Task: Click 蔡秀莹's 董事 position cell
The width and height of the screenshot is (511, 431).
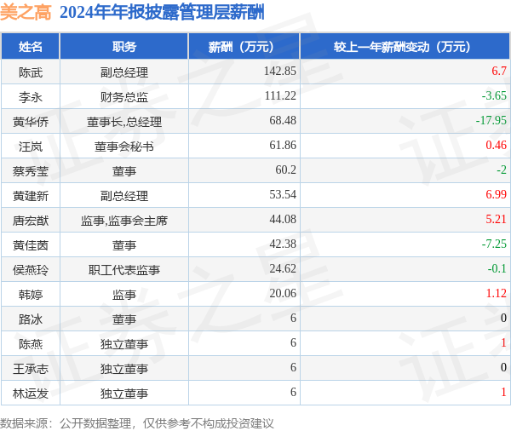Action: (x=124, y=171)
